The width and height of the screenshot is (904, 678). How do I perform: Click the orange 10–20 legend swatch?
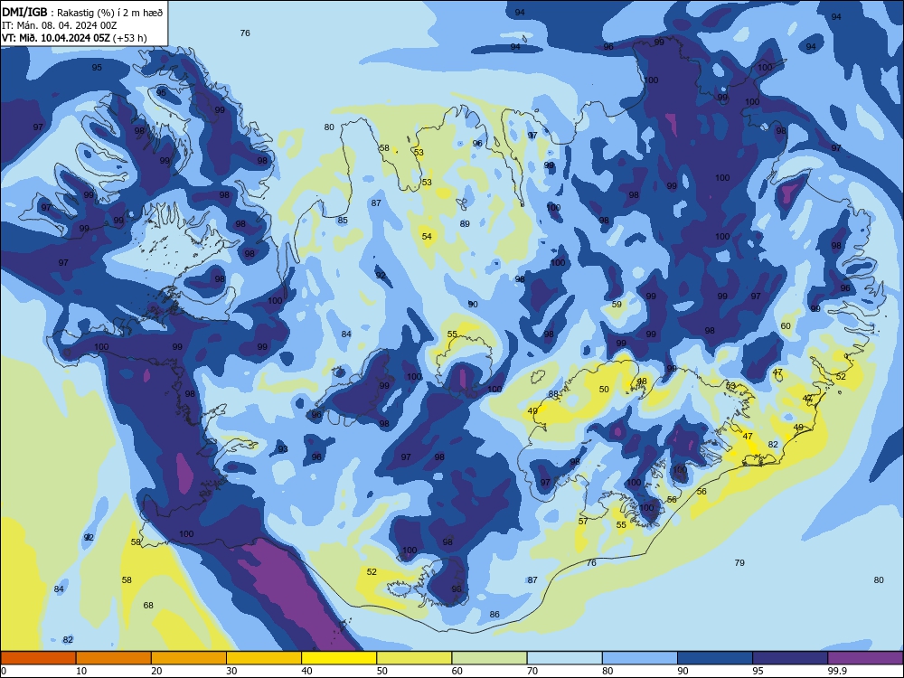point(114,658)
